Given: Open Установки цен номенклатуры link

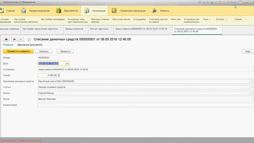Looking at the screenshot, I should click(x=191, y=21).
